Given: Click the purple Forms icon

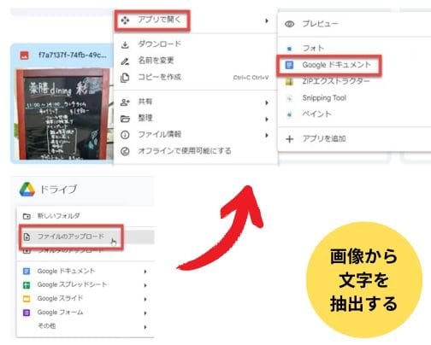Looking at the screenshot, I should pyautogui.click(x=27, y=313).
